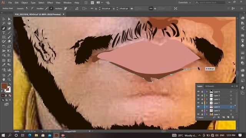This screenshot has width=246, height=138.
Task: Open the Window menu
Action: click(68, 3)
